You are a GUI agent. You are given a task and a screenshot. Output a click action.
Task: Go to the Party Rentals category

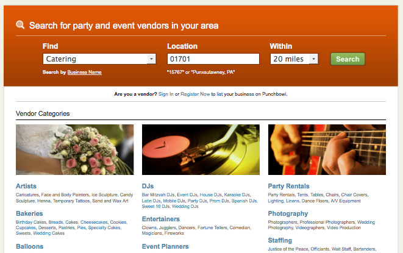click(x=288, y=186)
